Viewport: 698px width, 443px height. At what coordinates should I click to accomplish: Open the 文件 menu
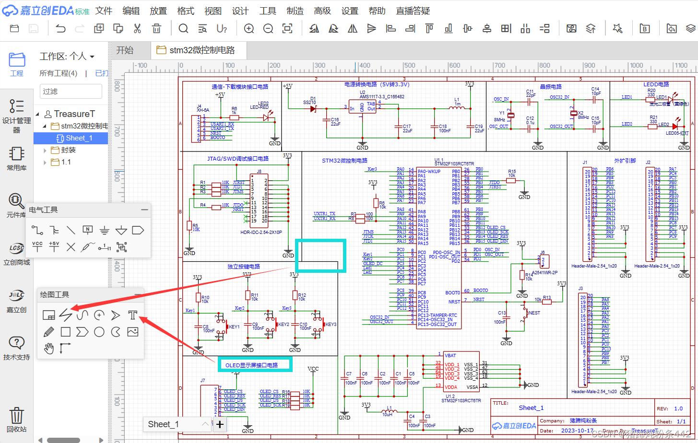[x=103, y=11]
